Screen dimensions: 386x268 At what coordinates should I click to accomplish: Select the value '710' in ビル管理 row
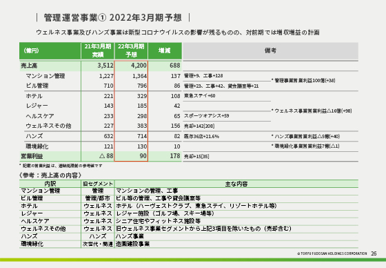tap(109, 86)
